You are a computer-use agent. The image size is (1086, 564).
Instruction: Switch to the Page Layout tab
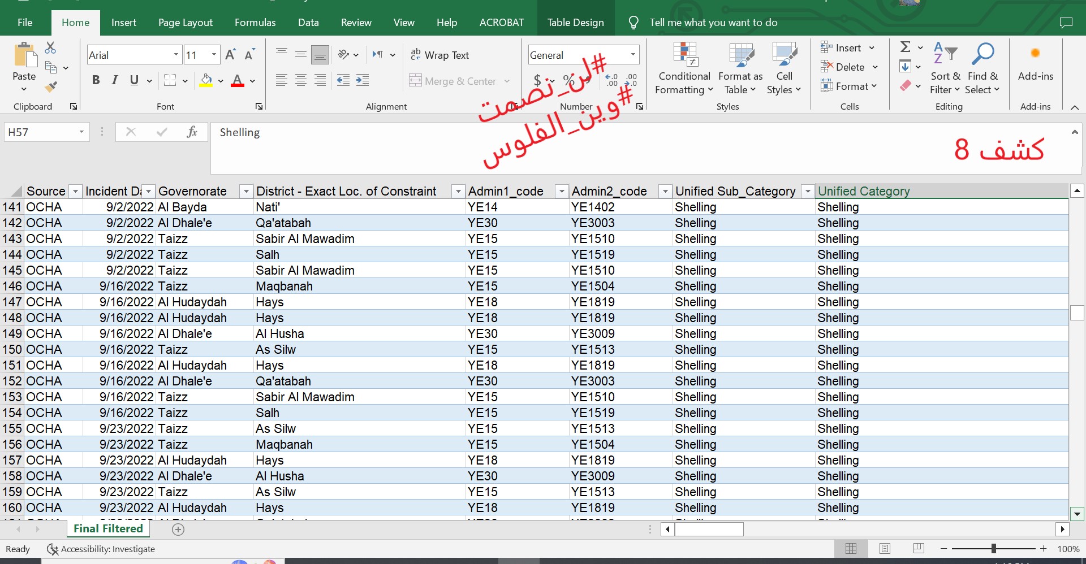pyautogui.click(x=185, y=23)
